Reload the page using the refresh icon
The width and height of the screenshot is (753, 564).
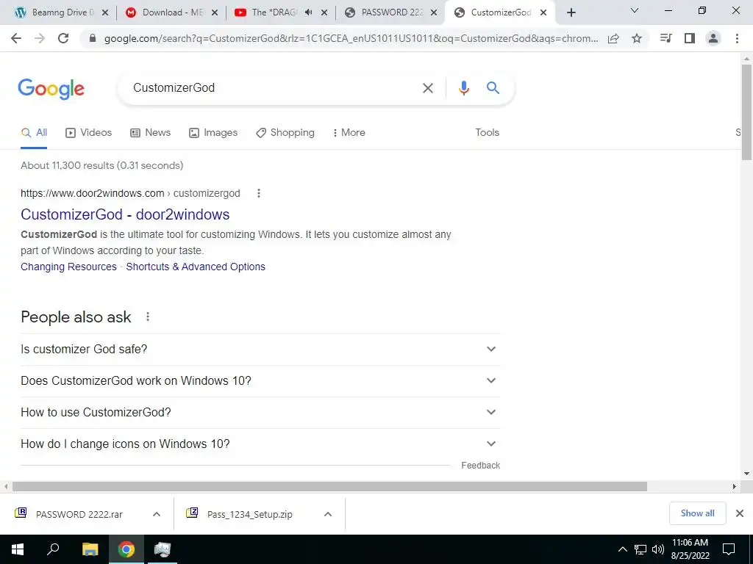tap(63, 38)
